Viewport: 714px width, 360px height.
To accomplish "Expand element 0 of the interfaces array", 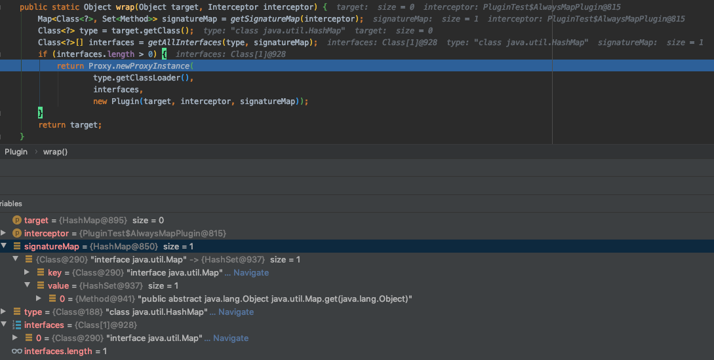I will pyautogui.click(x=15, y=338).
